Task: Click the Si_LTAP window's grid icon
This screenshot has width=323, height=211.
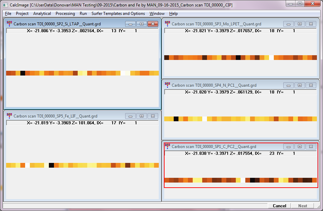Action: point(9,24)
